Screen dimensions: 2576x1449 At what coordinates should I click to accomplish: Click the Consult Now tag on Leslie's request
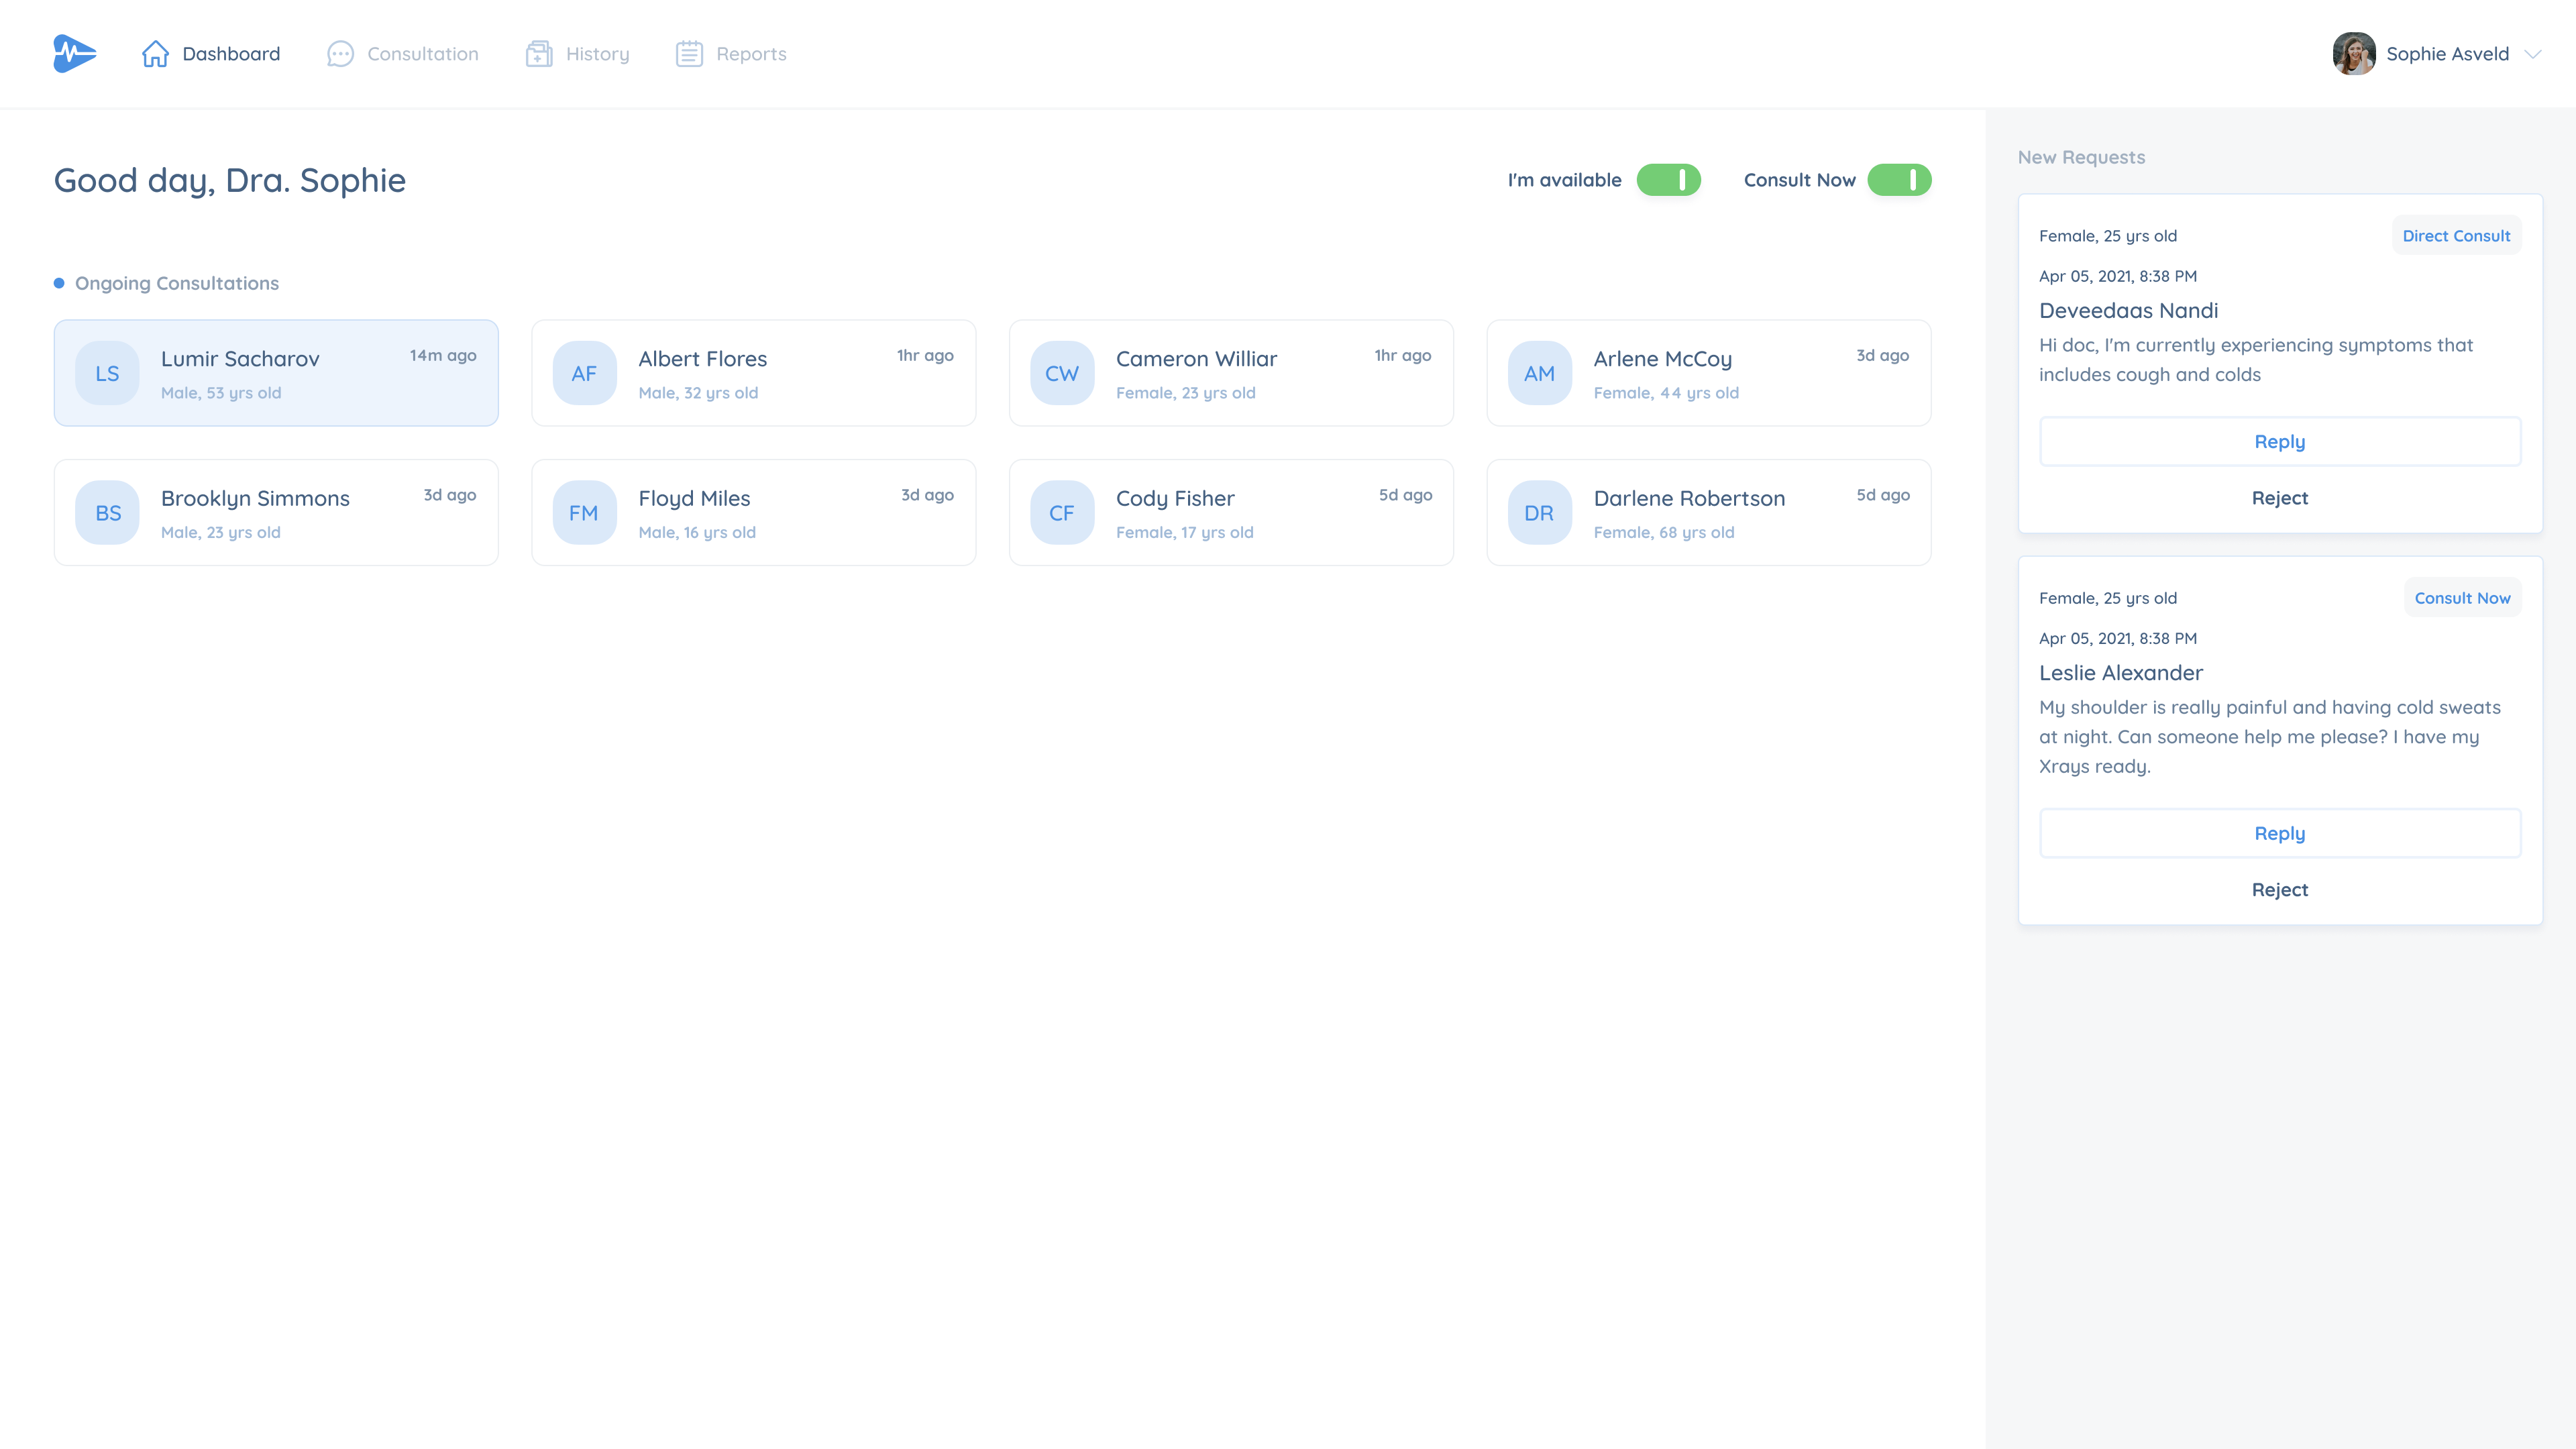click(2462, 598)
